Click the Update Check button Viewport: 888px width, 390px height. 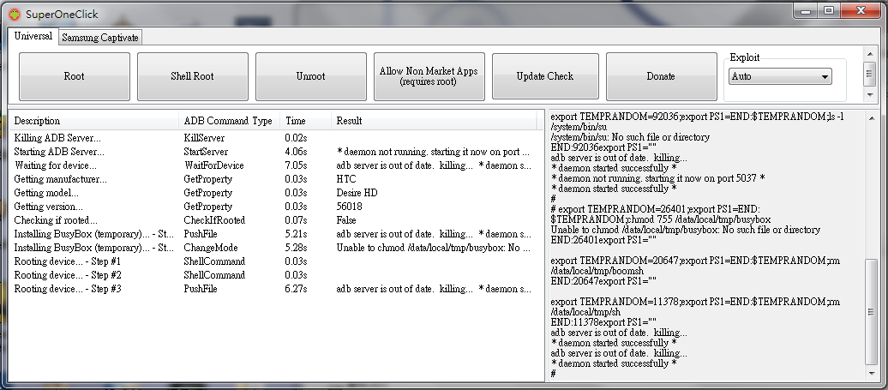coord(545,76)
